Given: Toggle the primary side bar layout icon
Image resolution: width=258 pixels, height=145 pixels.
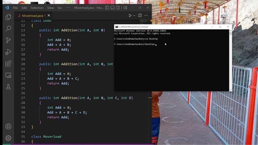Looking at the screenshot, I should pos(107,8).
